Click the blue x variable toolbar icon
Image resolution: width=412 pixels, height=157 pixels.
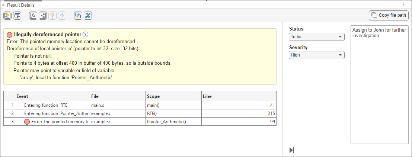88,16
